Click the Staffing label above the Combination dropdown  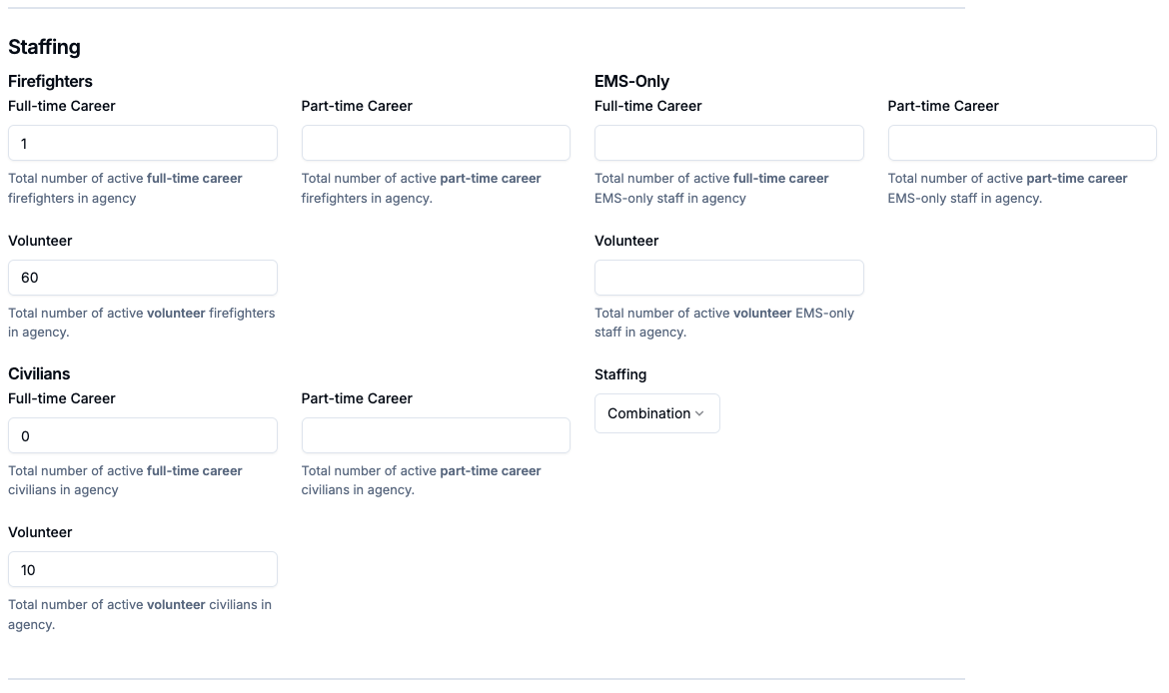620,374
